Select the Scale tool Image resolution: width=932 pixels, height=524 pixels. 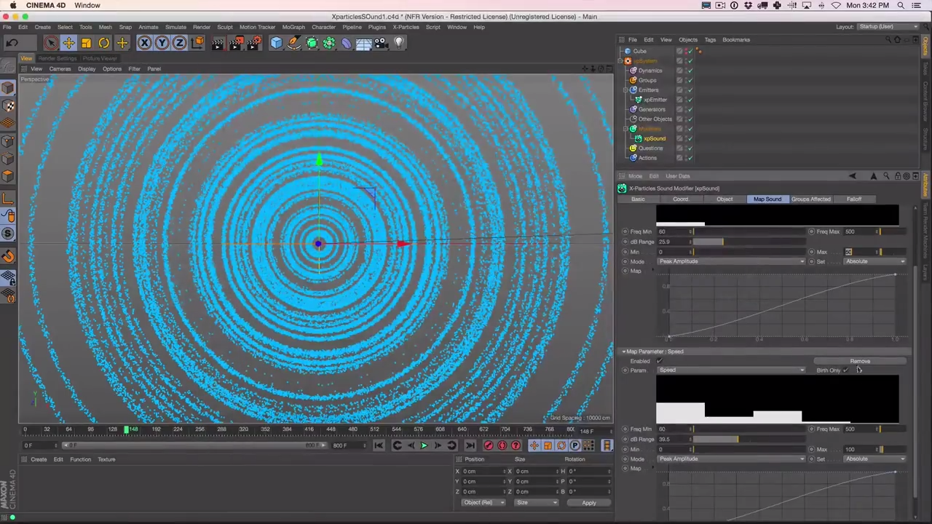[x=86, y=43]
